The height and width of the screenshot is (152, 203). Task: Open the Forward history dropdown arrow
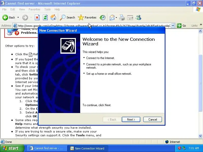31,17
